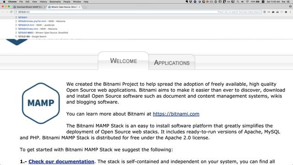This screenshot has width=293, height=165.
Task: Close the Download Bitnami MAMP tab
Action: point(45,7)
